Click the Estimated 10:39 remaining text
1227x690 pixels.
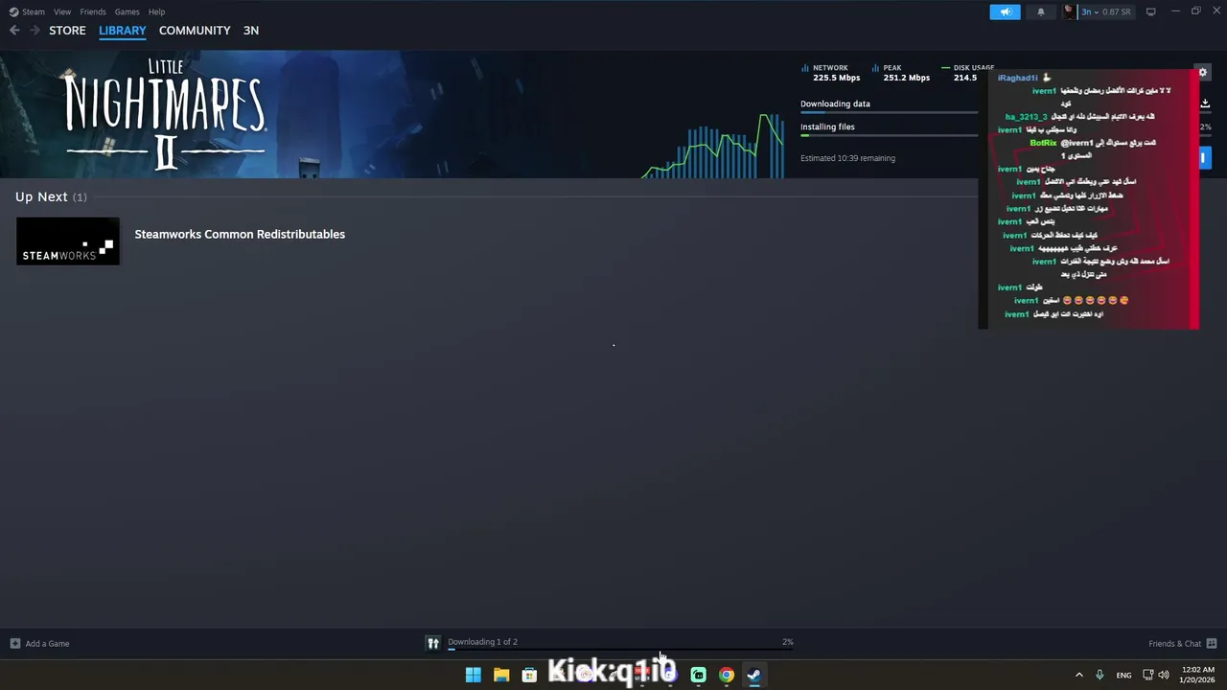[x=847, y=158]
